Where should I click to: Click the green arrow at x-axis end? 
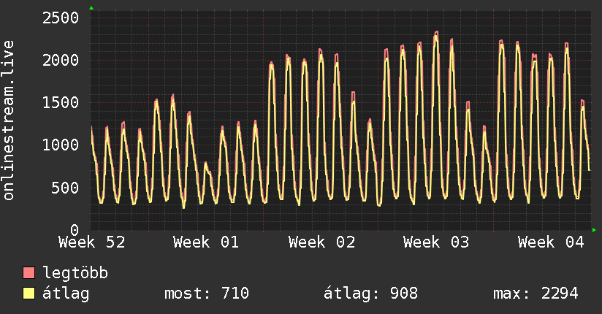594,230
